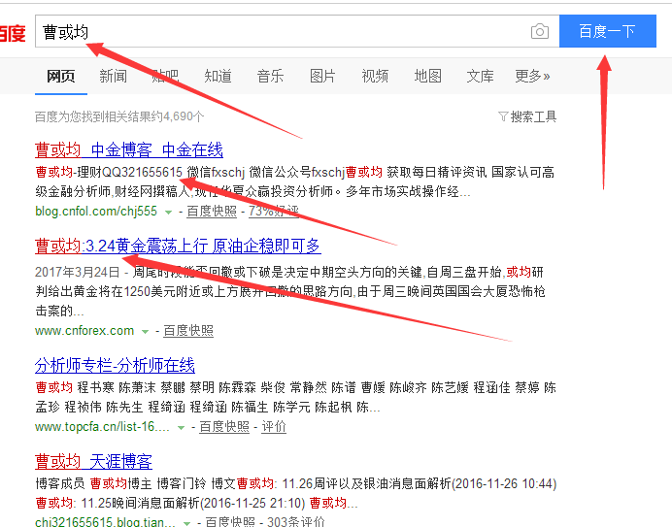Open result 曹或均_中金博客_中金在线
672x527 pixels.
(129, 150)
